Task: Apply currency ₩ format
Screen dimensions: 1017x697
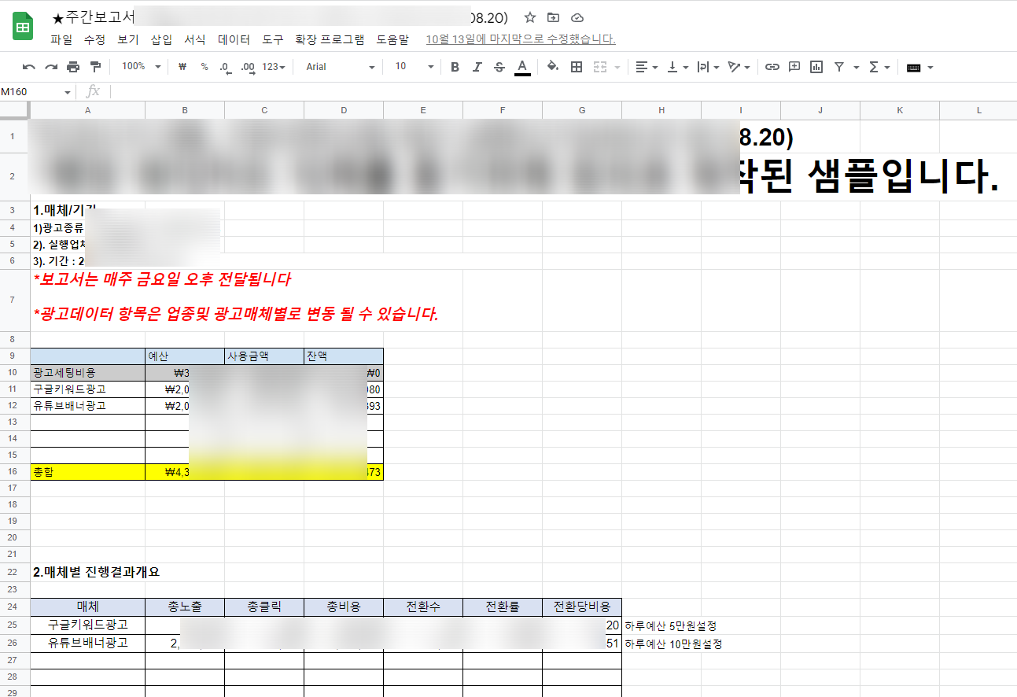Action: 182,67
